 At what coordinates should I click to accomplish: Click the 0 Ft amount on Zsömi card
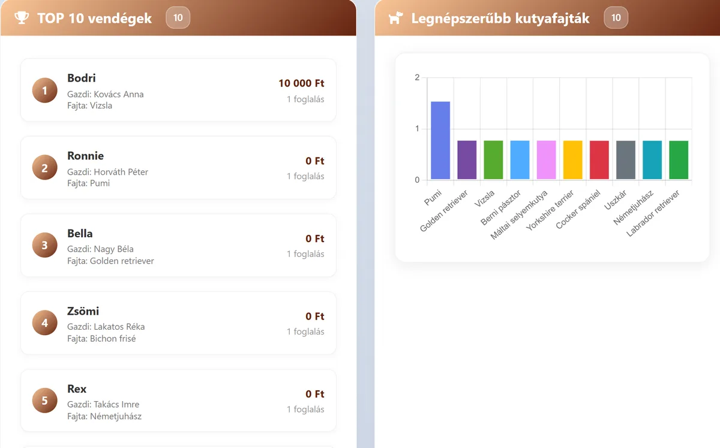(315, 316)
